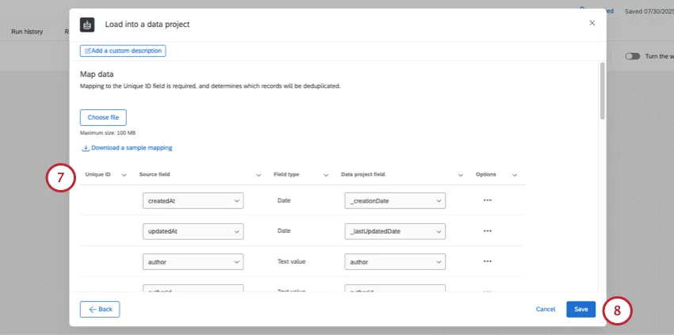Toggle the workflow on/off switch
Image resolution: width=674 pixels, height=335 pixels.
tap(632, 56)
